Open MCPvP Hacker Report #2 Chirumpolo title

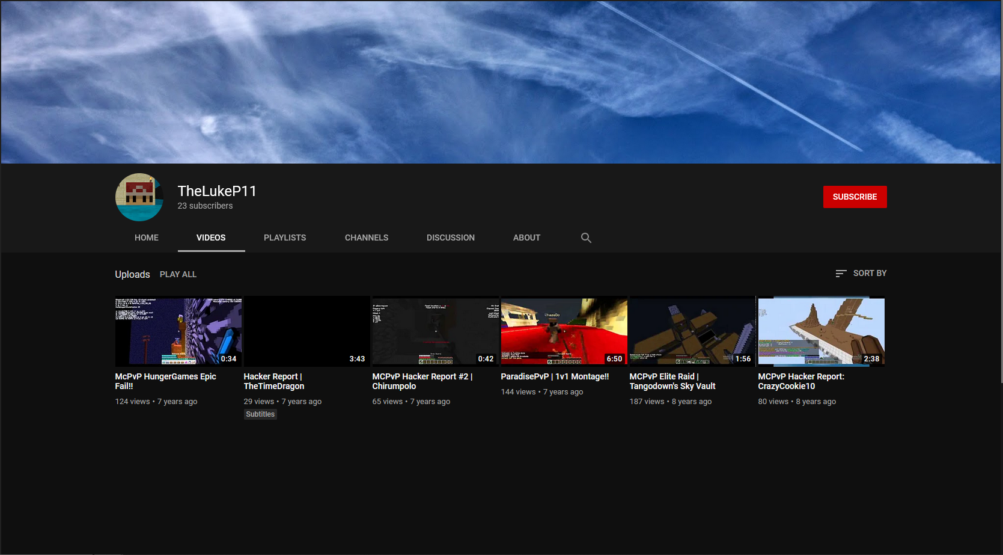422,381
